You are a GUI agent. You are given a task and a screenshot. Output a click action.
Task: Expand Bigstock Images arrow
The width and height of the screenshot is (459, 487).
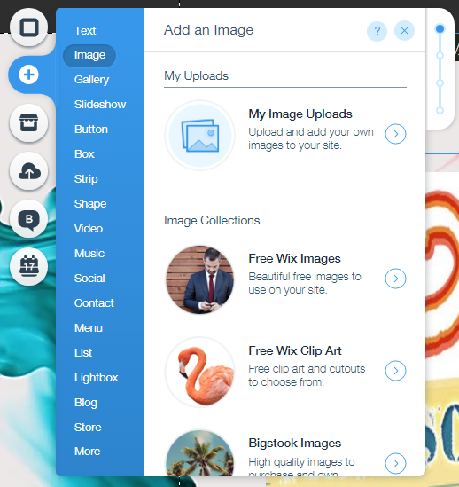pyautogui.click(x=395, y=463)
